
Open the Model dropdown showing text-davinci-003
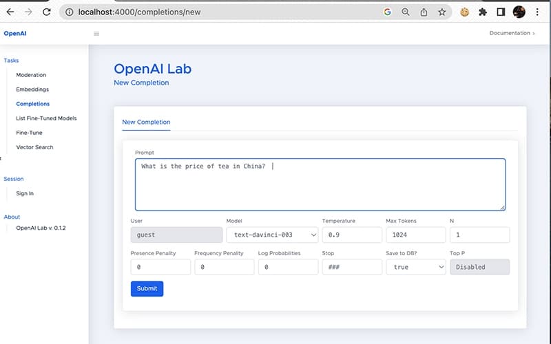[272, 235]
